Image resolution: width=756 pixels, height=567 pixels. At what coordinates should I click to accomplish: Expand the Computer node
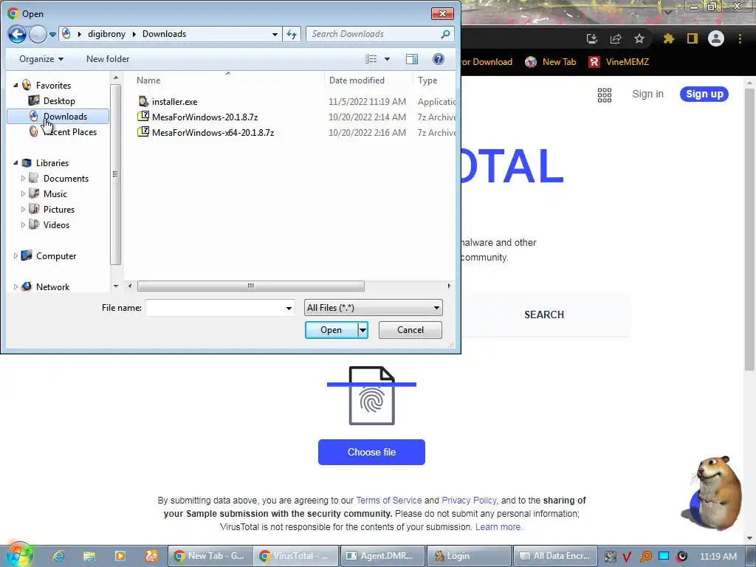pos(16,256)
